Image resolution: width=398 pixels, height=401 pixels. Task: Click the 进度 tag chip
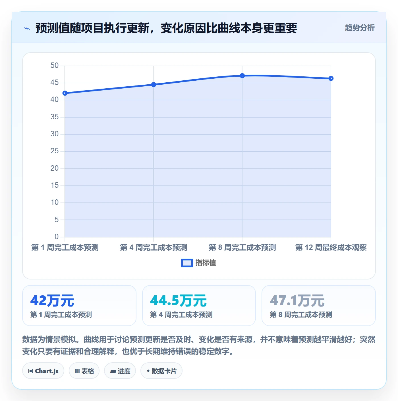(120, 371)
